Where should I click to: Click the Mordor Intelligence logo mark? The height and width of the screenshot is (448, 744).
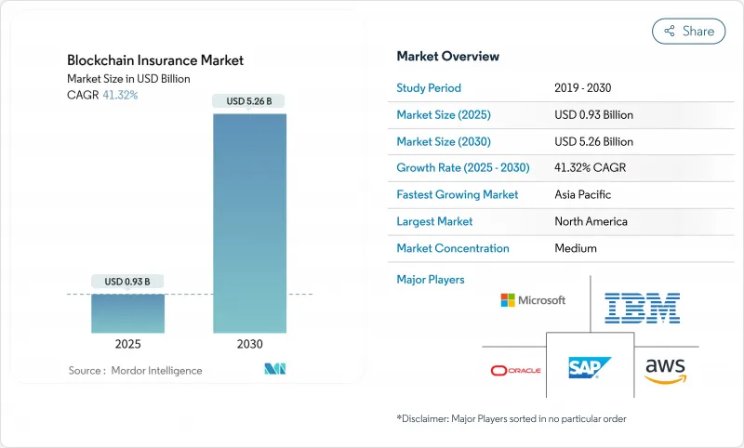(274, 369)
